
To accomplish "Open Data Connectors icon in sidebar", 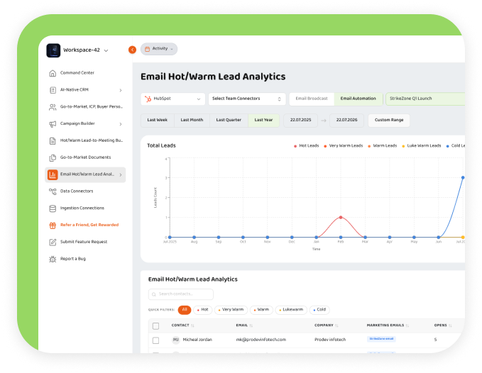I will [53, 191].
